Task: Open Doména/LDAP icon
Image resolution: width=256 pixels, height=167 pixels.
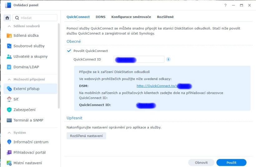Action: click(x=9, y=67)
